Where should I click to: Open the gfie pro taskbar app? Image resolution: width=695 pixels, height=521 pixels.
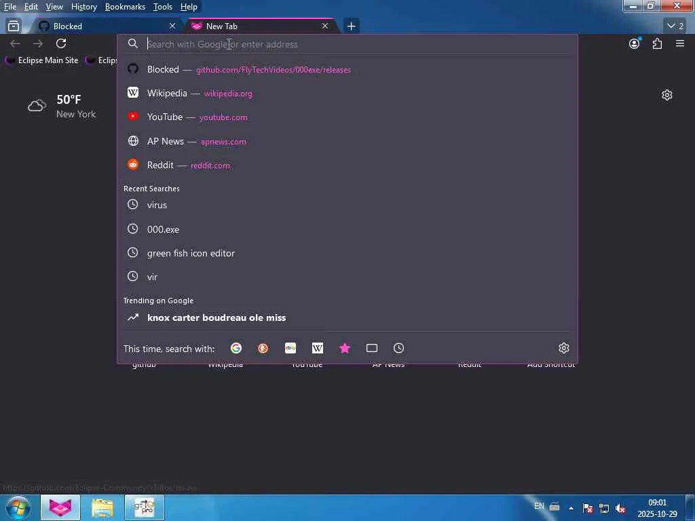click(x=145, y=507)
